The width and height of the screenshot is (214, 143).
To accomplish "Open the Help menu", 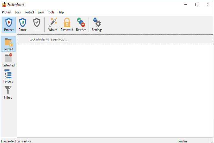I will (x=61, y=12).
